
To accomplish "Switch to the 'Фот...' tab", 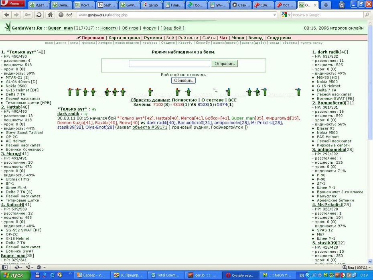I will (x=286, y=5).
